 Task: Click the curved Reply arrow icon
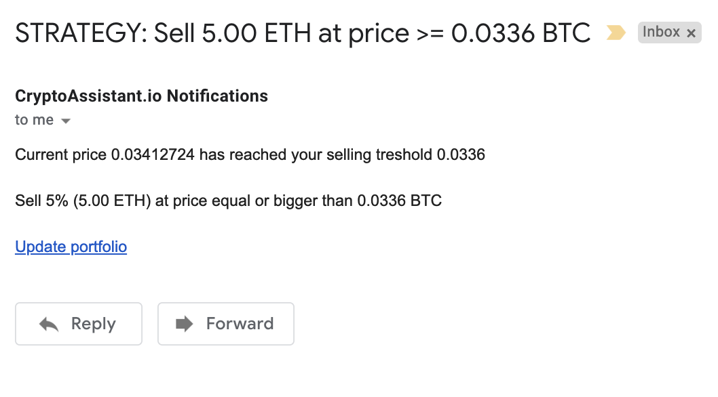tap(49, 325)
